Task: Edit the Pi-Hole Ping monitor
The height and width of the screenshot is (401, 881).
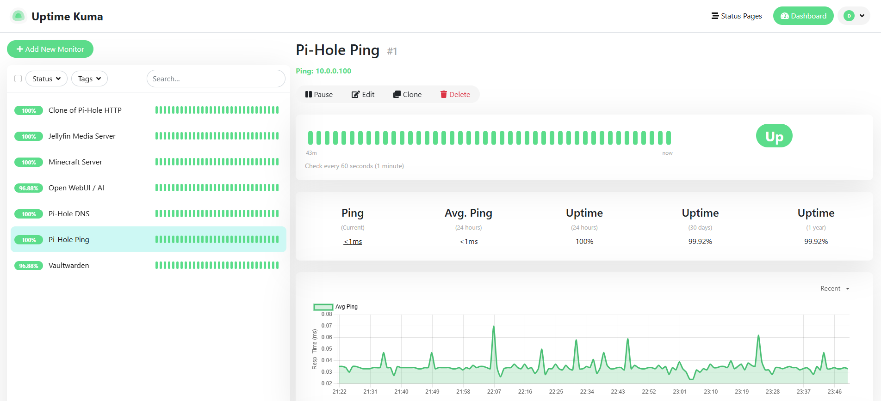Action: tap(363, 94)
